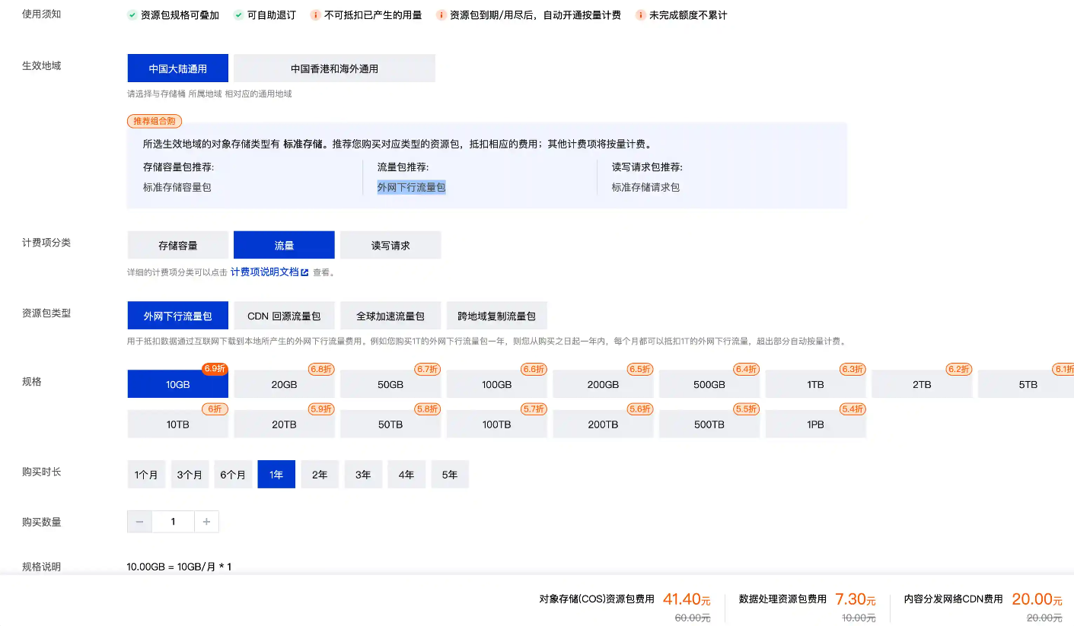Image resolution: width=1074 pixels, height=626 pixels.
Task: Select the 500TB specification
Action: 709,424
